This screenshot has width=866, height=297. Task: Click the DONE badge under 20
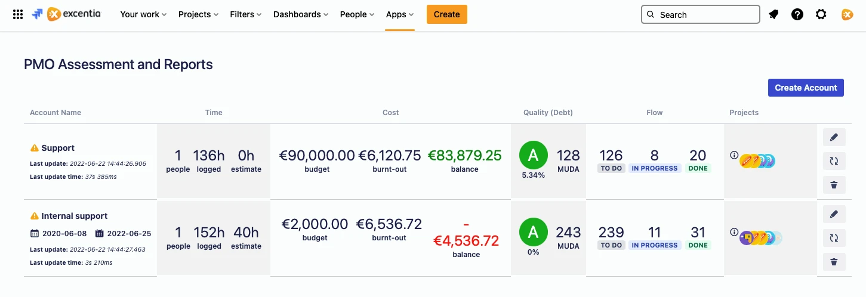click(x=698, y=168)
